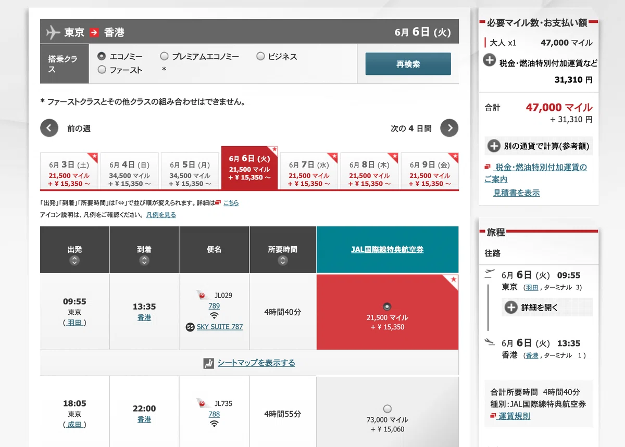Click the previous week arrow icon

[x=49, y=128]
